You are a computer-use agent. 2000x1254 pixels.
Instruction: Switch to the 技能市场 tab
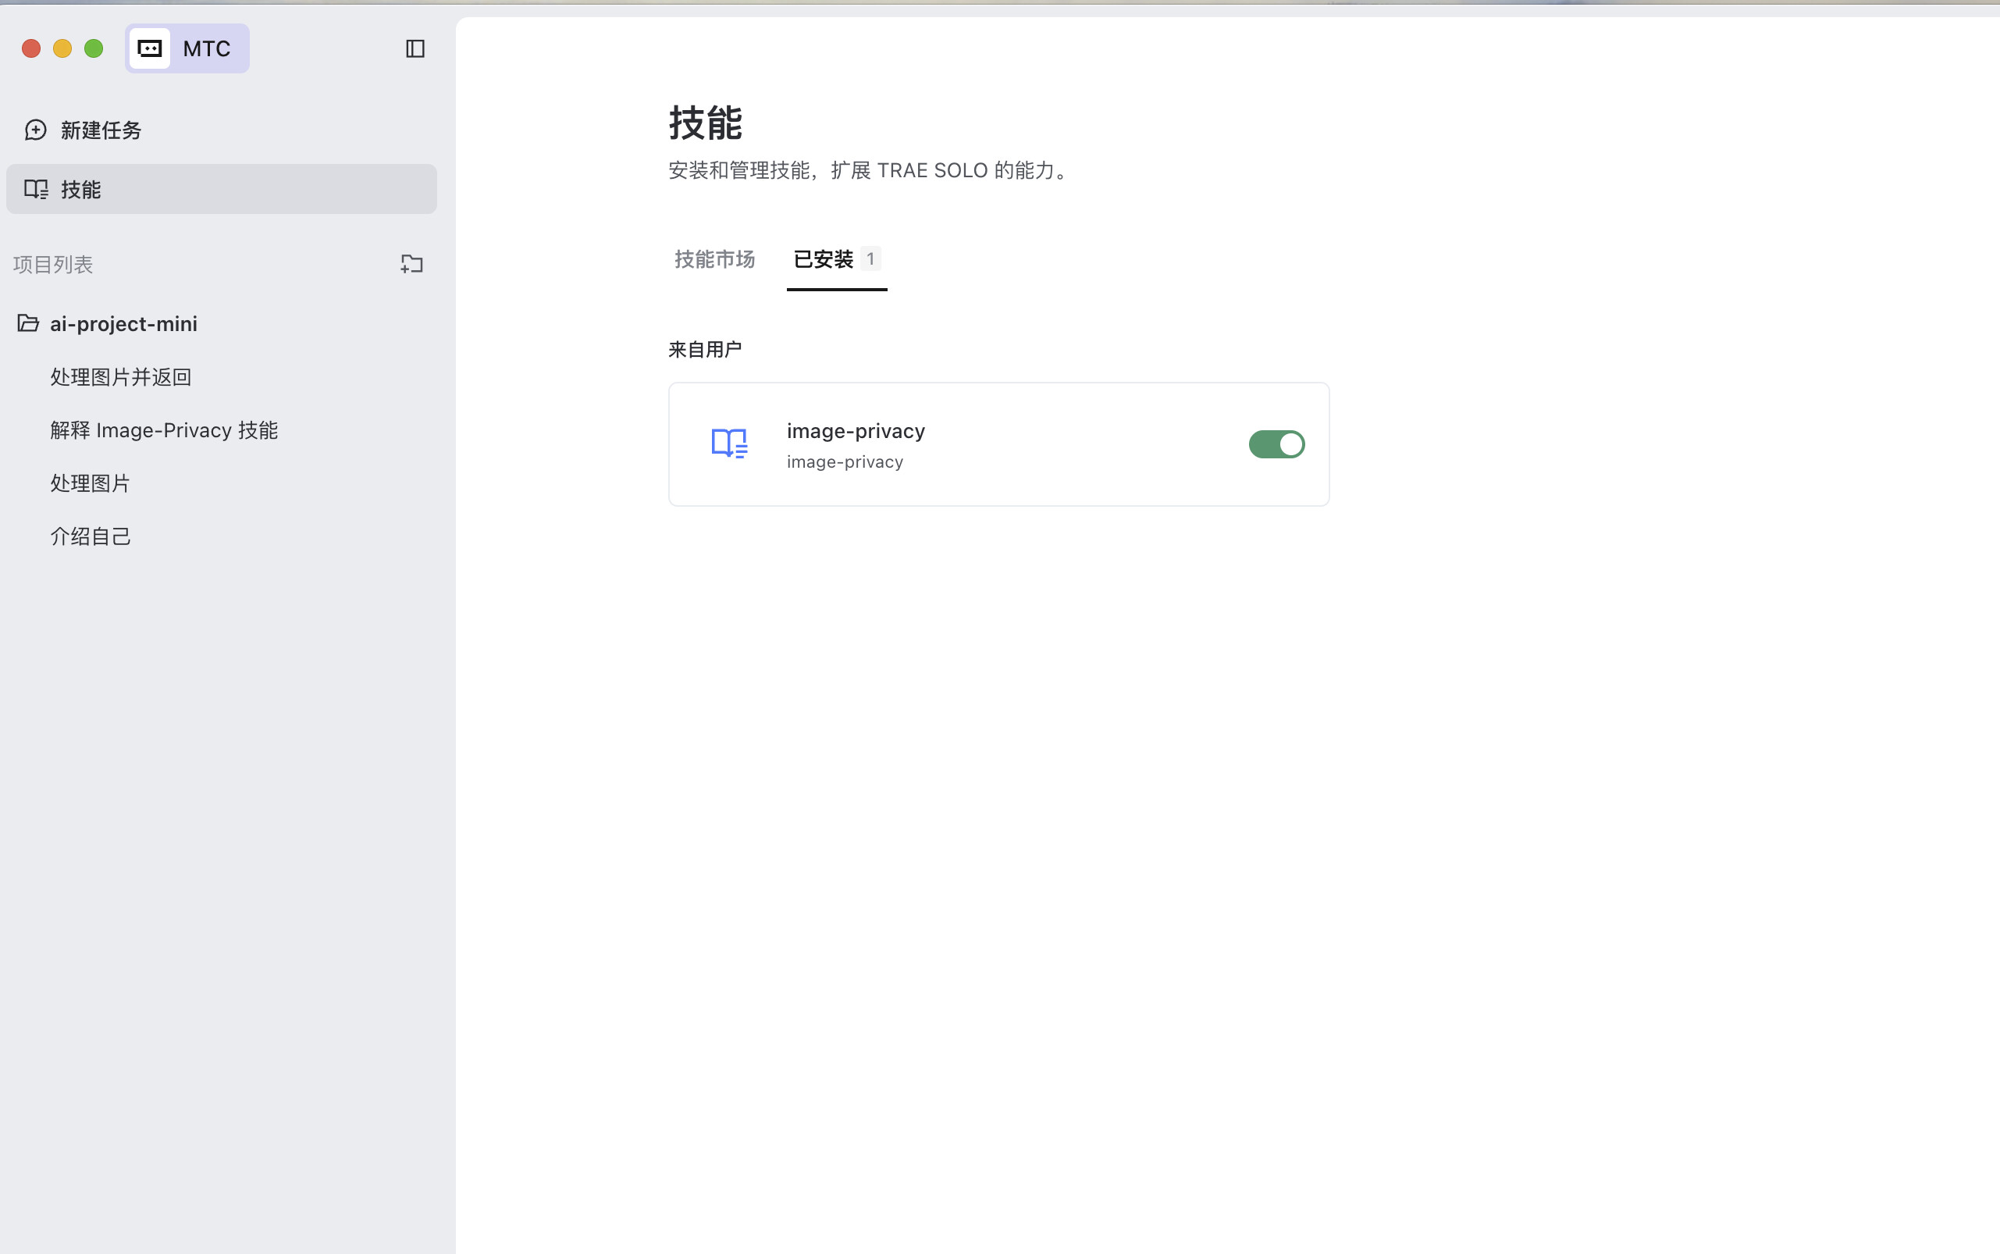714,259
